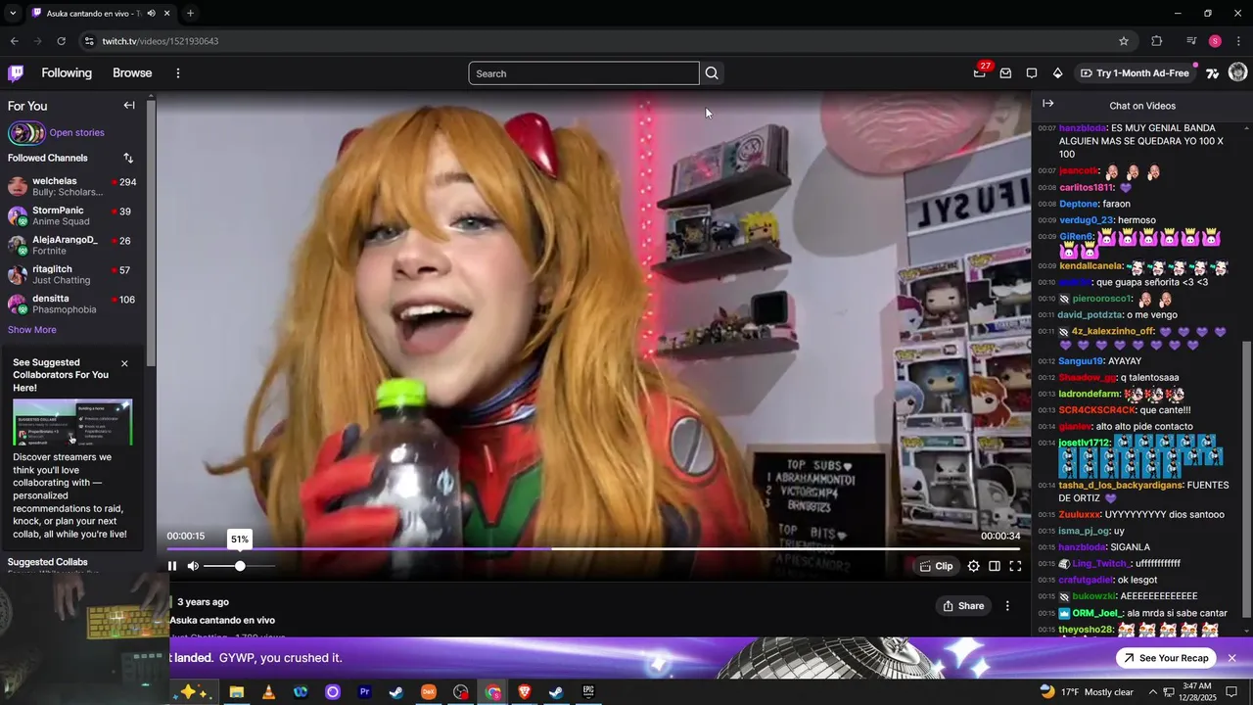Open Chrome profile S avatar
This screenshot has width=1253, height=705.
[1215, 41]
